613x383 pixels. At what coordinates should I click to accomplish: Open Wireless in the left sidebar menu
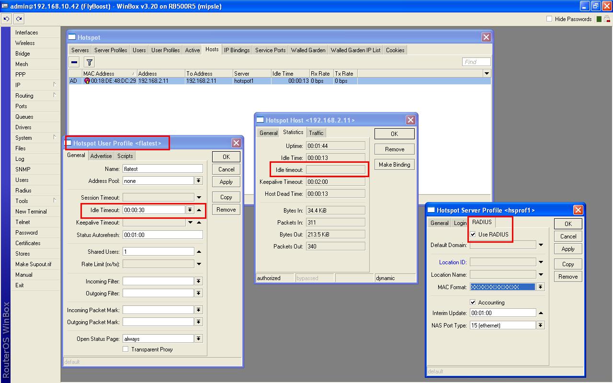click(x=25, y=43)
